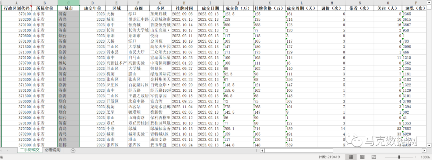Image resolution: width=432 pixels, height=160 pixels.
Task: Select the cell containing 碧玉华庭
Action: [x=160, y=145]
